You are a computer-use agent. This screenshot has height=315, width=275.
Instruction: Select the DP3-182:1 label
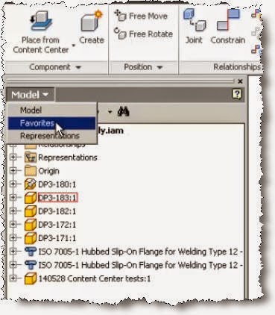pyautogui.click(x=57, y=211)
